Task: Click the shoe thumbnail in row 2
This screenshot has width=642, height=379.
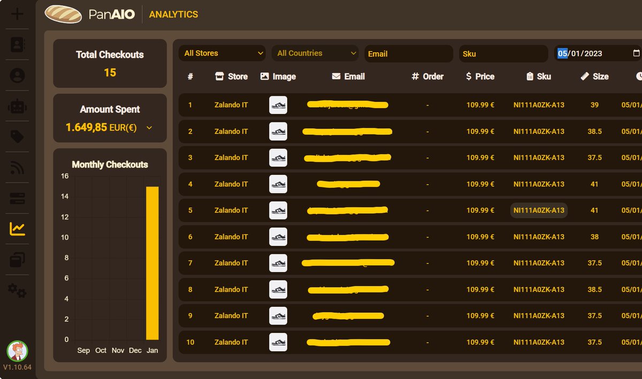Action: click(278, 132)
